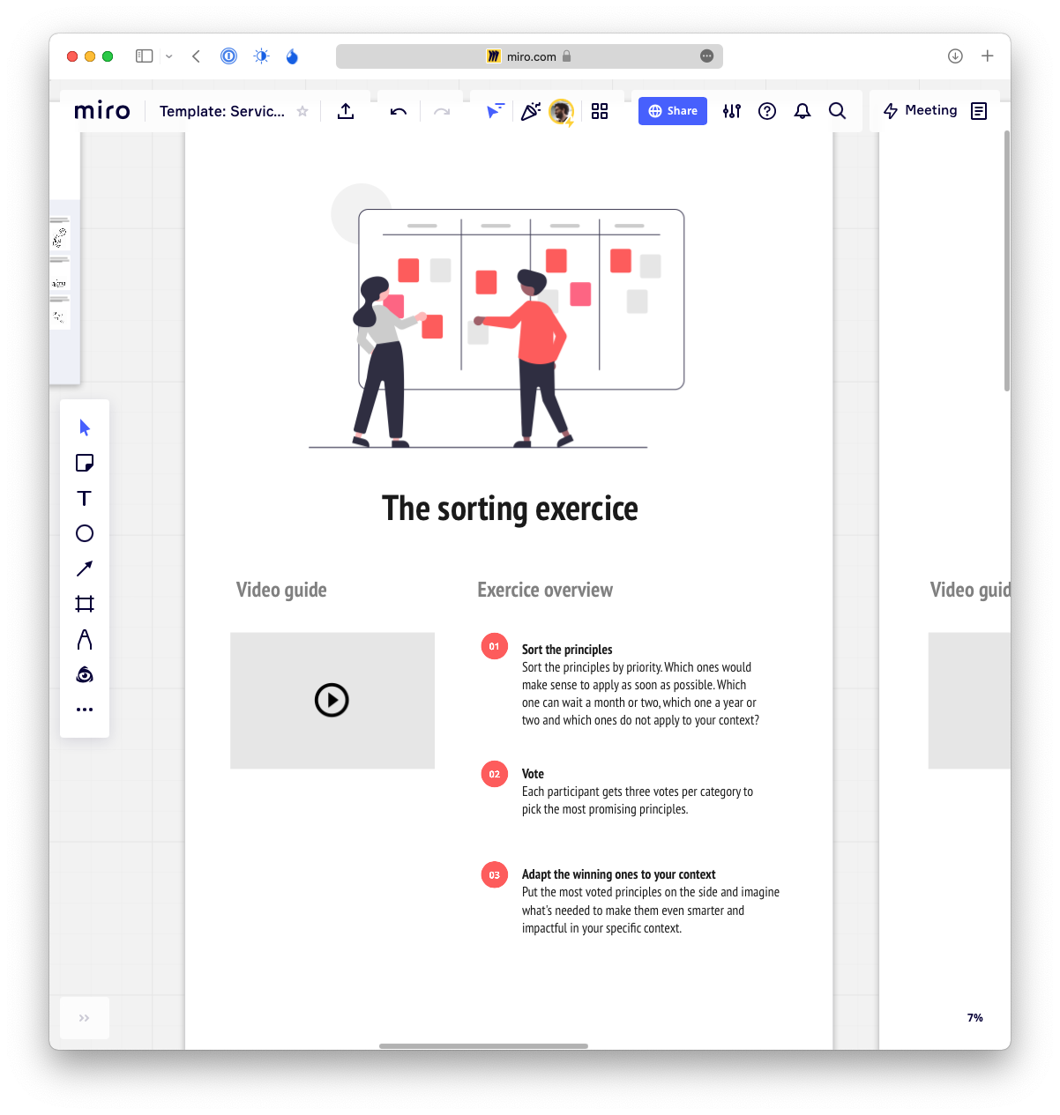This screenshot has width=1060, height=1115.
Task: Toggle the Safari sidebar
Action: [145, 56]
